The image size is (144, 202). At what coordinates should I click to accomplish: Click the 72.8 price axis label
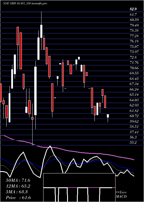133,57
